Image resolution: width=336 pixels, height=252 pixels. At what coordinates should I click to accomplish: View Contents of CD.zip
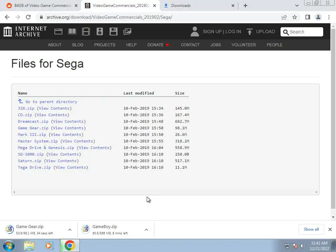pos(52,115)
